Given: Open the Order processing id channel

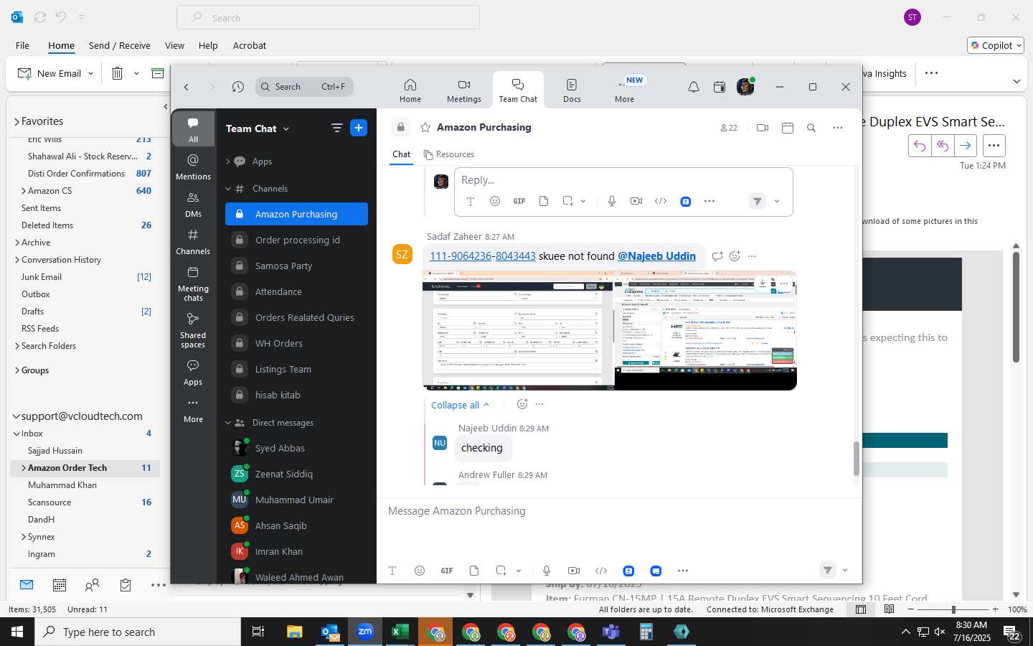Looking at the screenshot, I should pos(296,240).
